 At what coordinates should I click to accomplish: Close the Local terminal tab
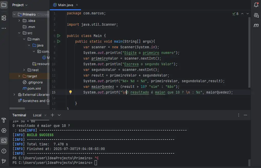coord(45,115)
